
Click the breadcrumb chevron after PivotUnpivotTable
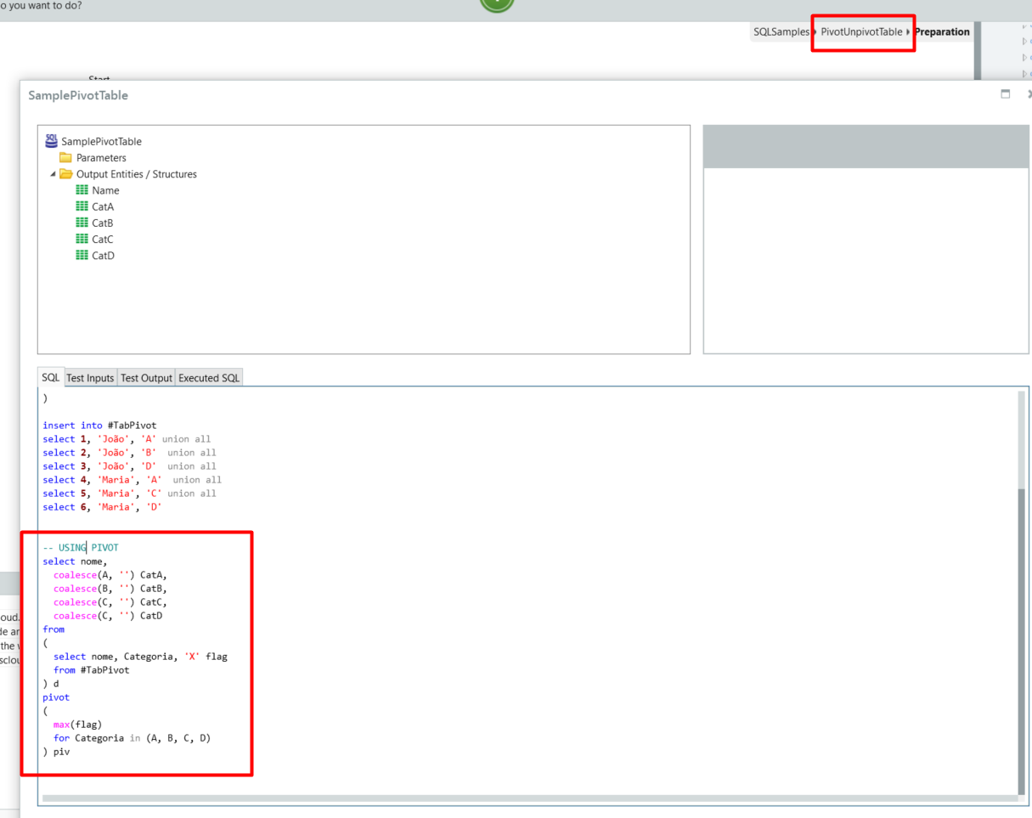pyautogui.click(x=909, y=31)
